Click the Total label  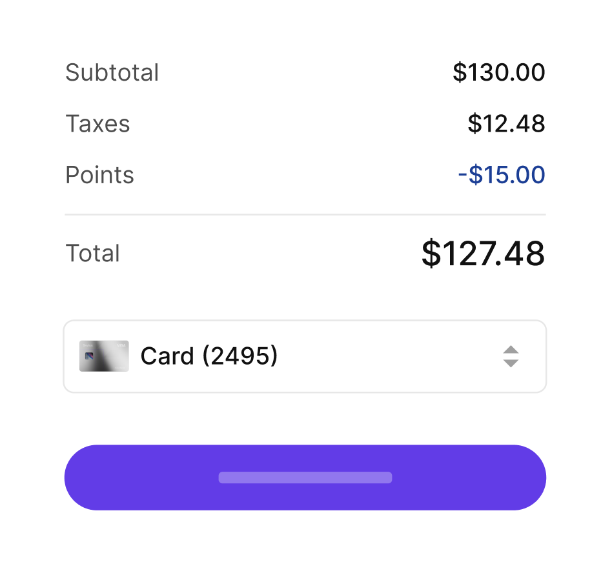click(x=92, y=253)
